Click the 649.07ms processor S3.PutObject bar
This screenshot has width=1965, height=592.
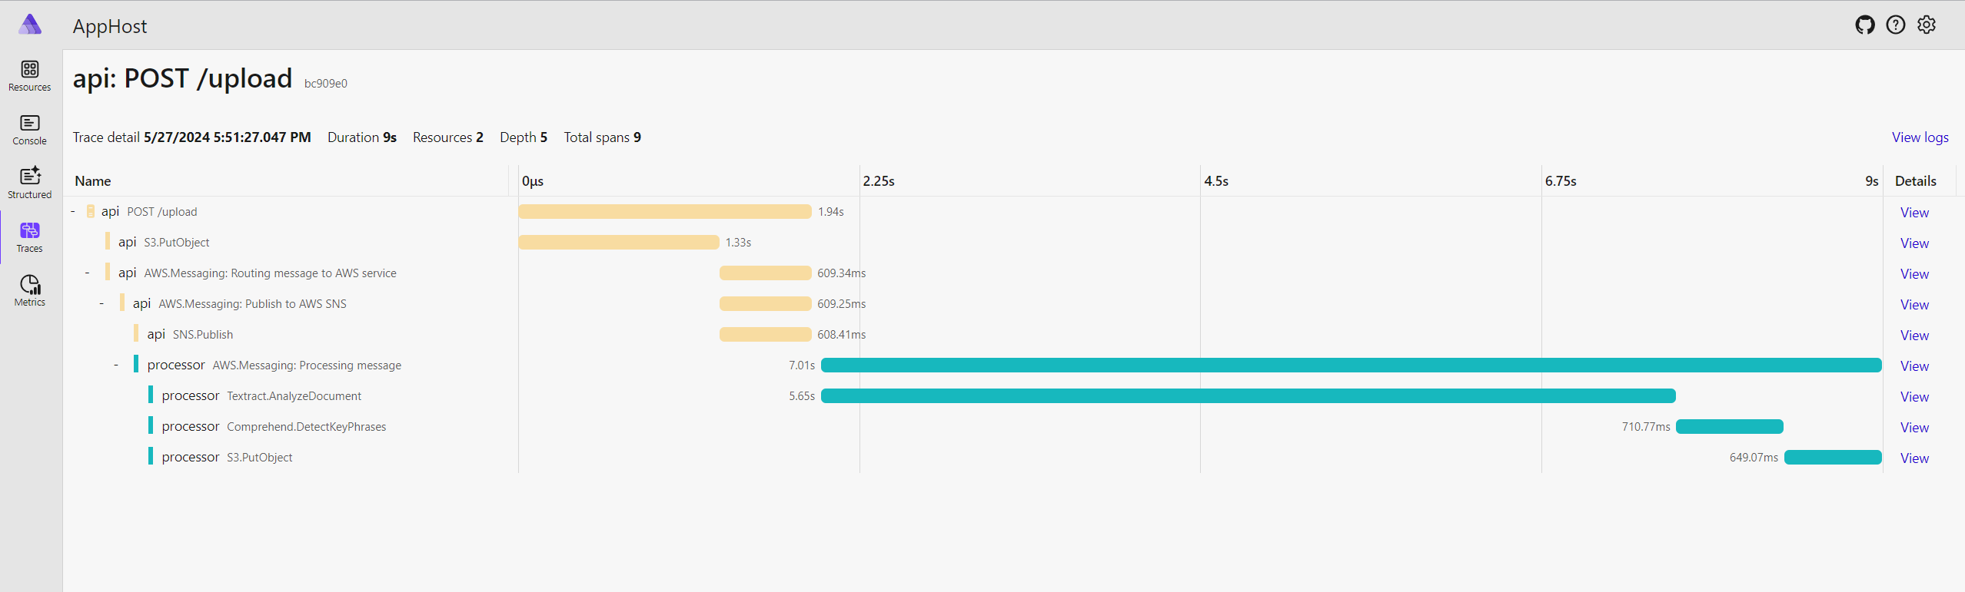[x=1833, y=457]
